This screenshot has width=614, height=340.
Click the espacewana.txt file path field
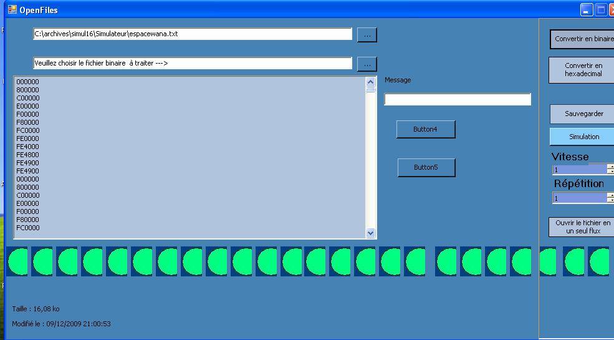point(193,34)
